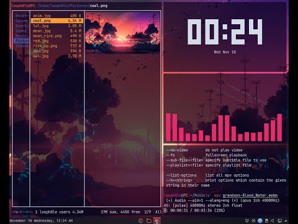Click the monitor display tray icon
The image size is (298, 224).
[x=279, y=221]
